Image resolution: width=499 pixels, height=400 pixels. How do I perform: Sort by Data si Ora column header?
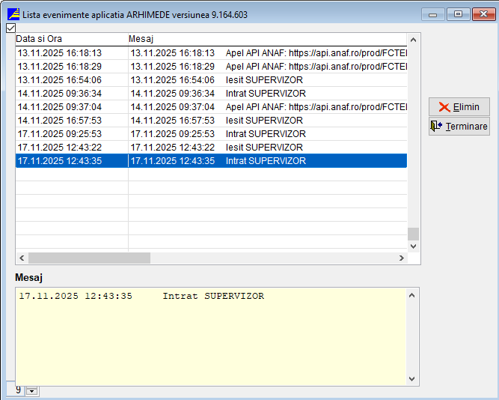pyautogui.click(x=72, y=39)
